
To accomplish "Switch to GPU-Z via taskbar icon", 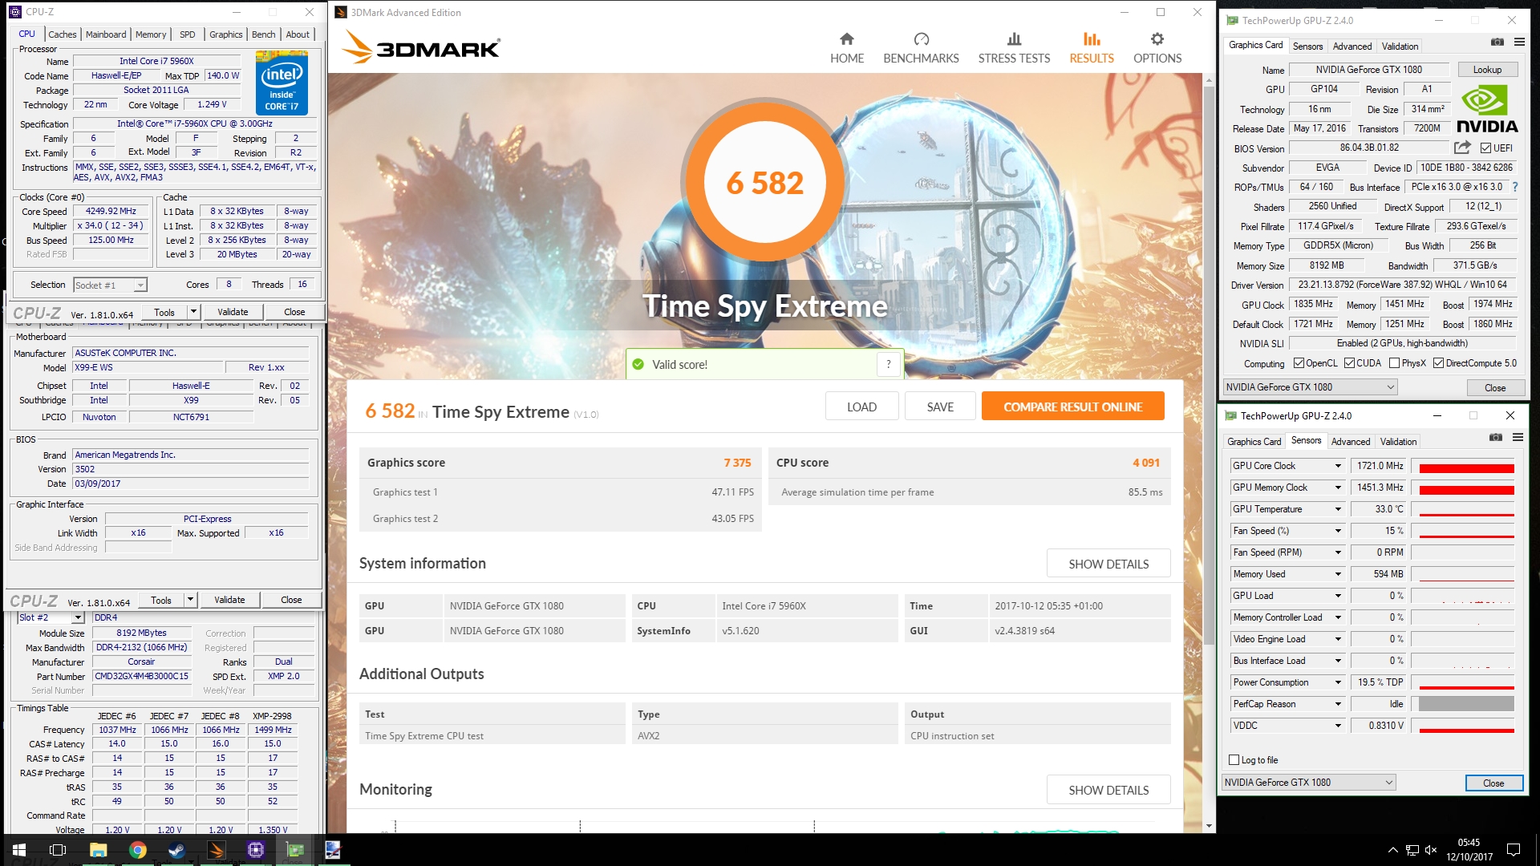I will (294, 850).
